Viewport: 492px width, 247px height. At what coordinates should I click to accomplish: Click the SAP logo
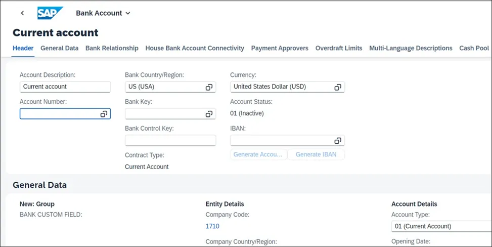pos(50,13)
